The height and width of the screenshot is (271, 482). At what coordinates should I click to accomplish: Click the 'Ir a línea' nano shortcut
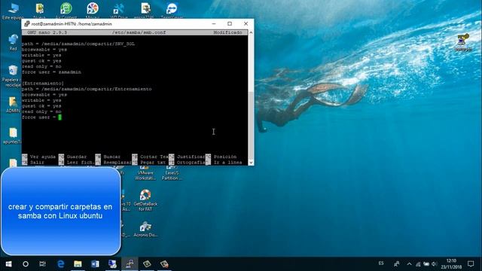point(224,163)
